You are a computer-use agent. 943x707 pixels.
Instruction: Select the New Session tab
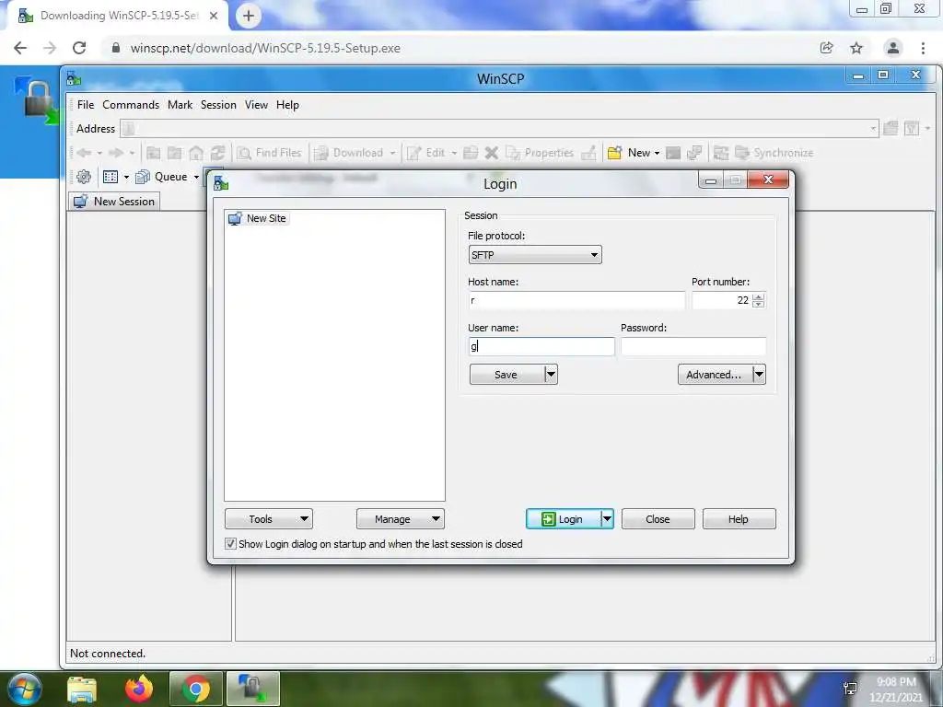114,202
